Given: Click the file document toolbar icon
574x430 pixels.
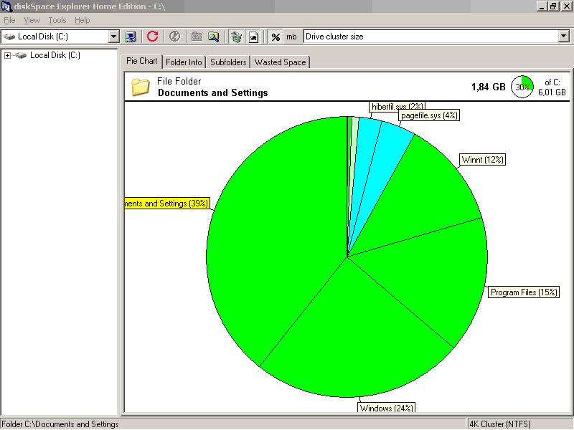Looking at the screenshot, I should coord(253,37).
